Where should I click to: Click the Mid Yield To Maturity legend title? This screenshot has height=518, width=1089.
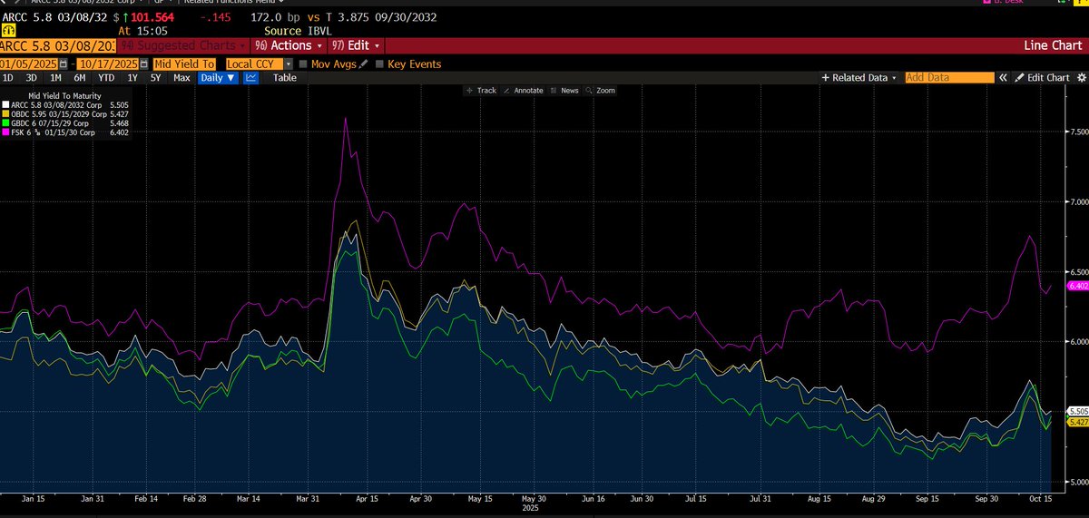click(64, 95)
